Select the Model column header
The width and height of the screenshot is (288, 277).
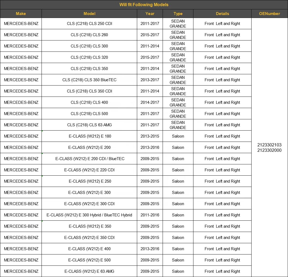click(x=89, y=14)
